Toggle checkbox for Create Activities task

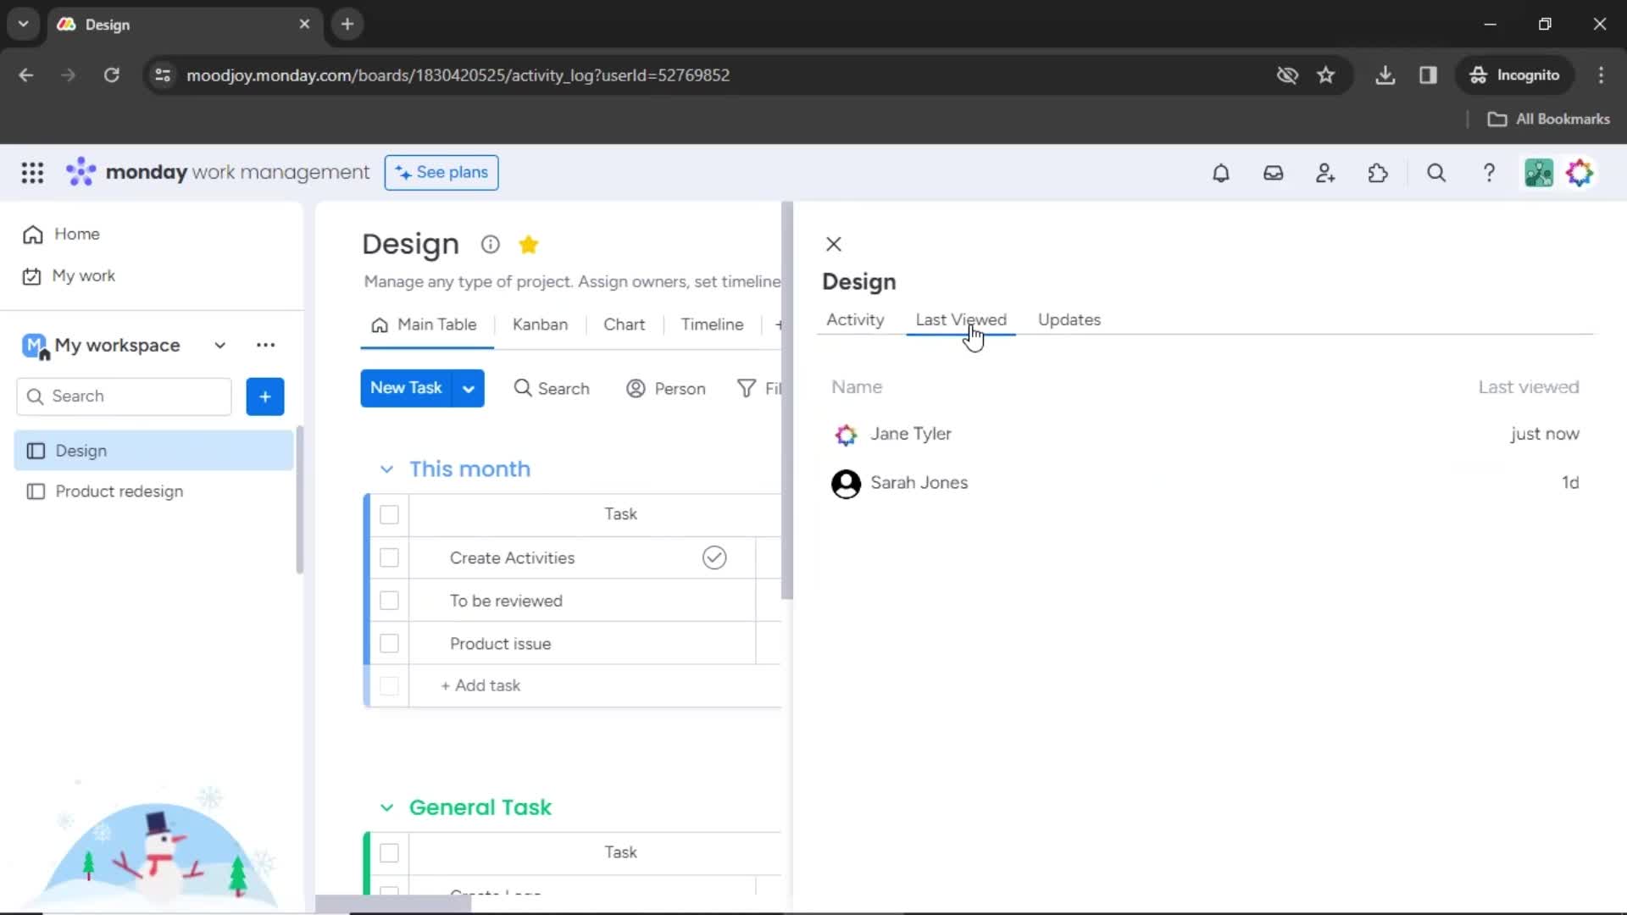[389, 557]
